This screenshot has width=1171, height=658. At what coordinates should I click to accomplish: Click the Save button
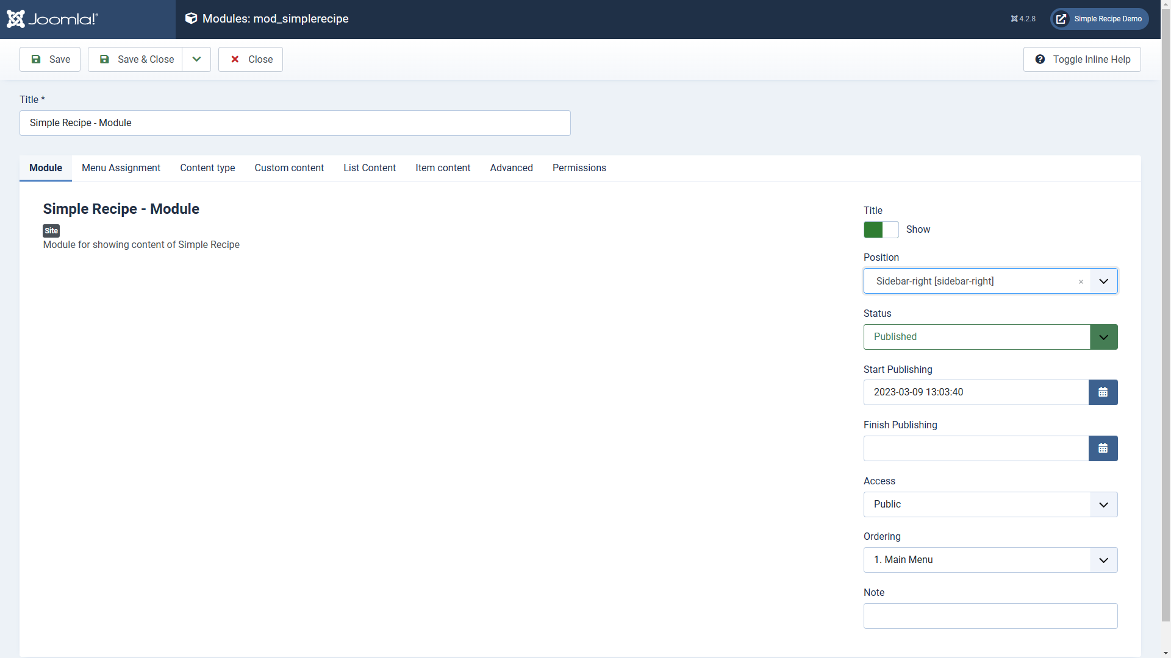coord(50,59)
